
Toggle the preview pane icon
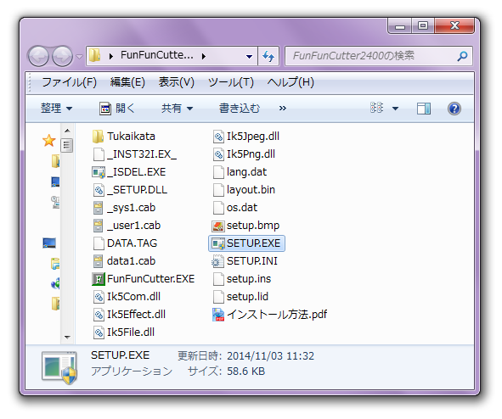coord(424,109)
